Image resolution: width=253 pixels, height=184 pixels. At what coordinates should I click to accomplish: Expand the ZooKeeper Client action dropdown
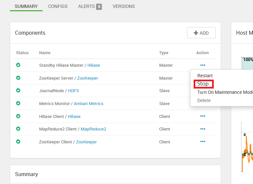[203, 141]
